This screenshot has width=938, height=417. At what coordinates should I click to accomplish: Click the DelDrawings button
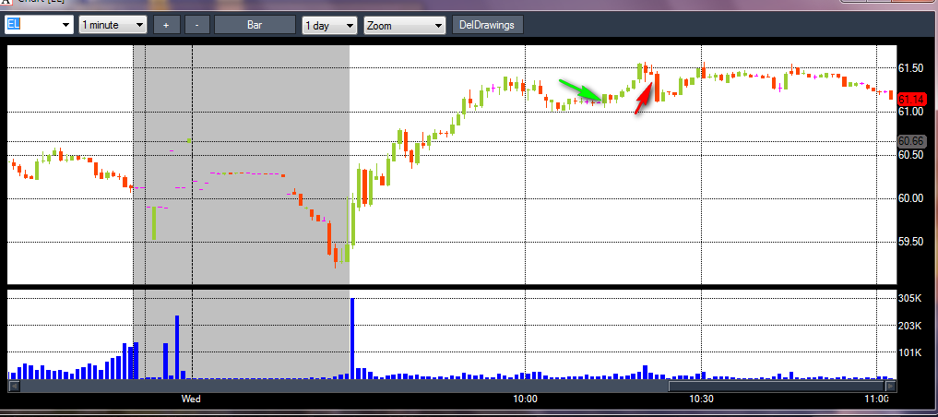pyautogui.click(x=488, y=25)
